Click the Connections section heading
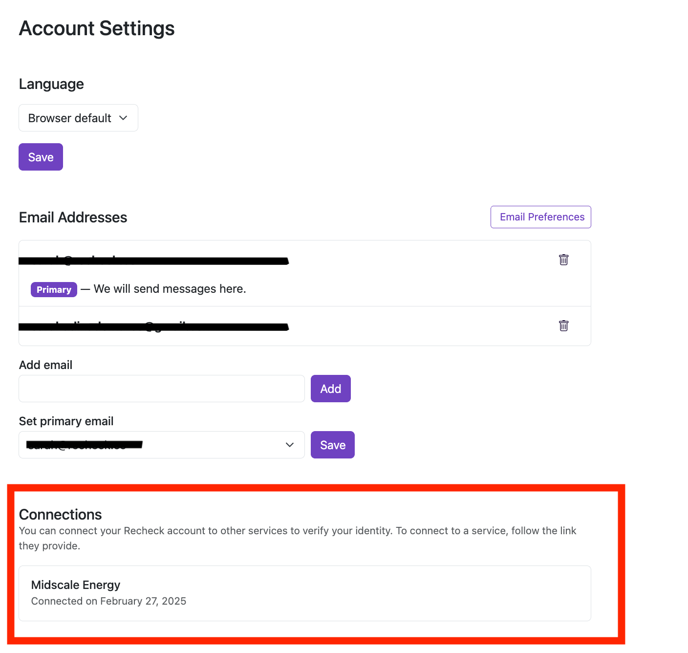688x653 pixels. (x=61, y=514)
